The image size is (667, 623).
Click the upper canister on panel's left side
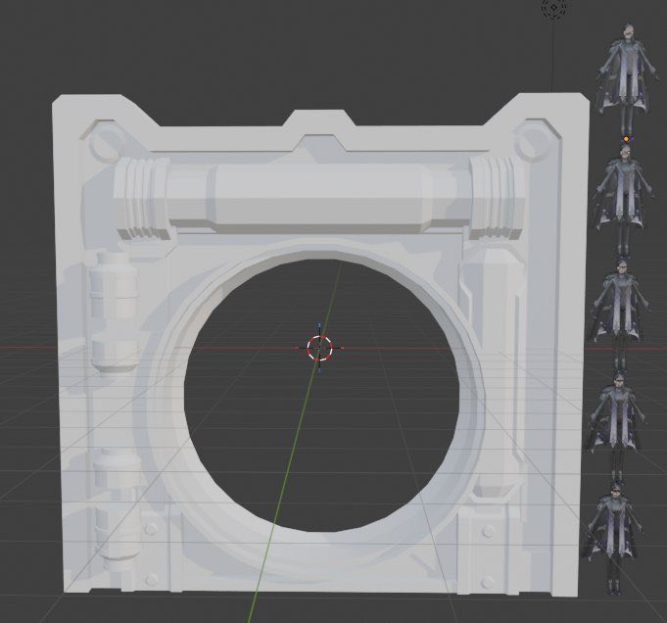pos(114,312)
